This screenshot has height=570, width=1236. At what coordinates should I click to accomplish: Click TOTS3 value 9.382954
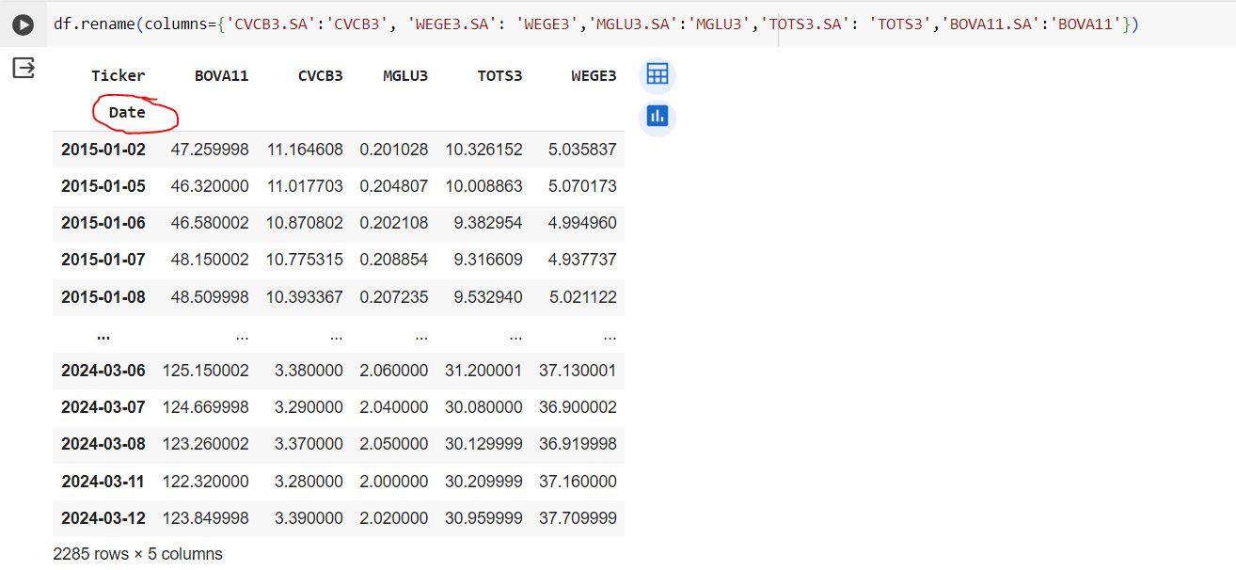pyautogui.click(x=488, y=223)
